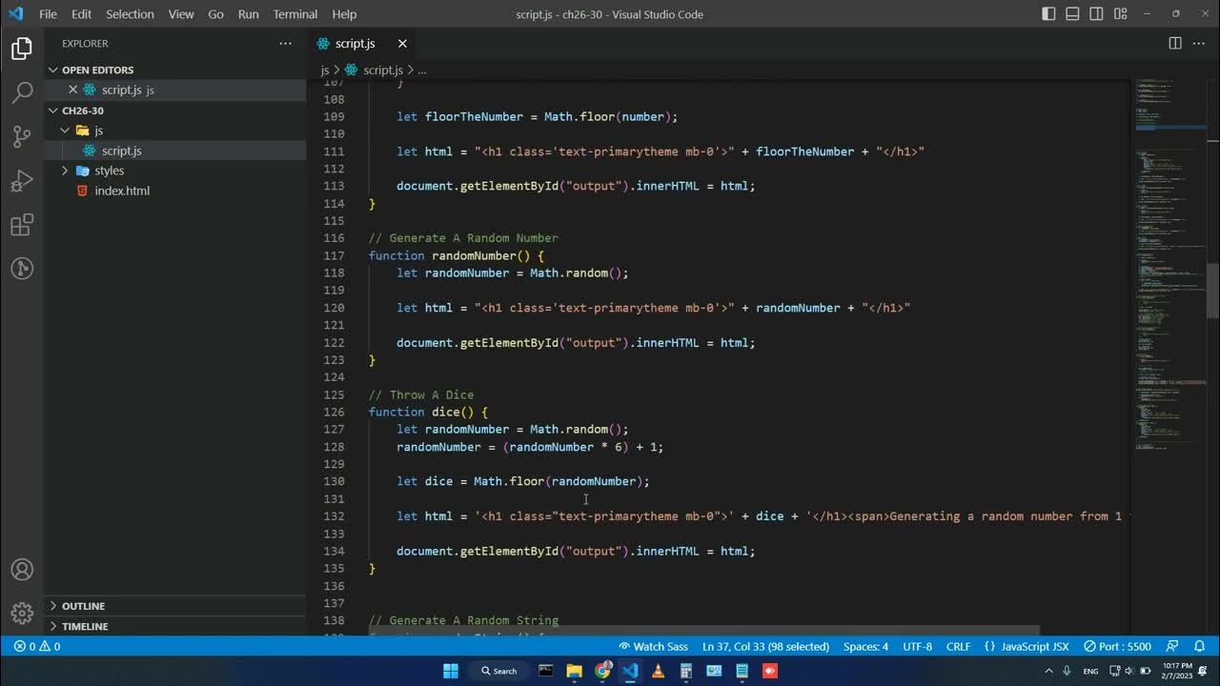Click the errors and warnings indicator
The width and height of the screenshot is (1220, 686).
coord(37,646)
